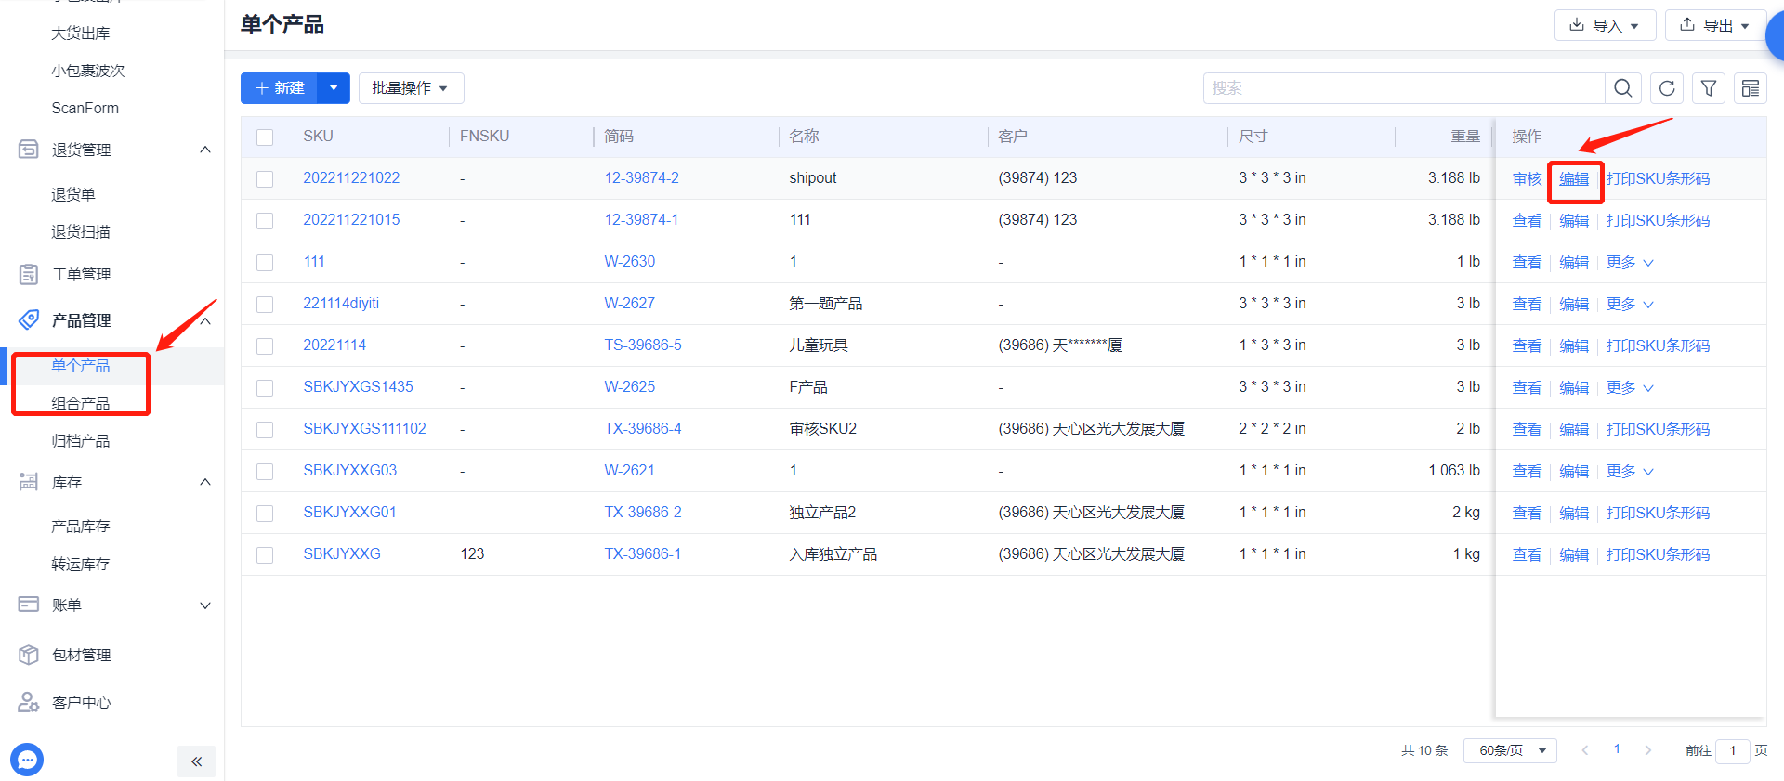Go to 产品库存 in the sidebar

(81, 527)
